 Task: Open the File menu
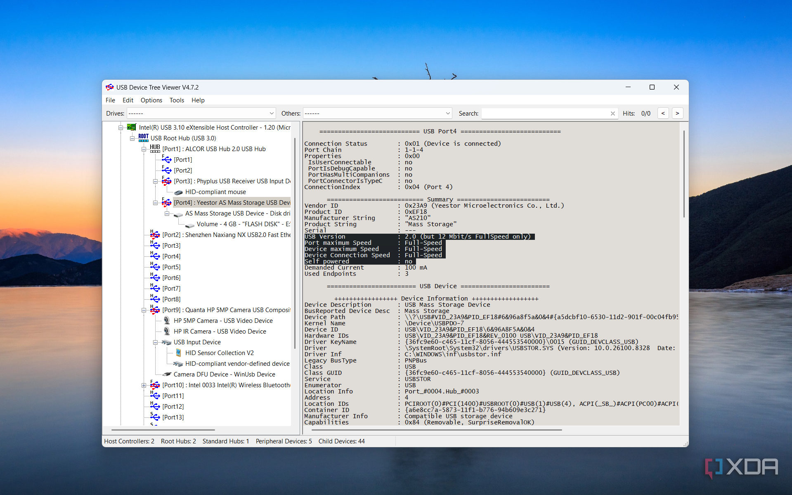coord(110,100)
